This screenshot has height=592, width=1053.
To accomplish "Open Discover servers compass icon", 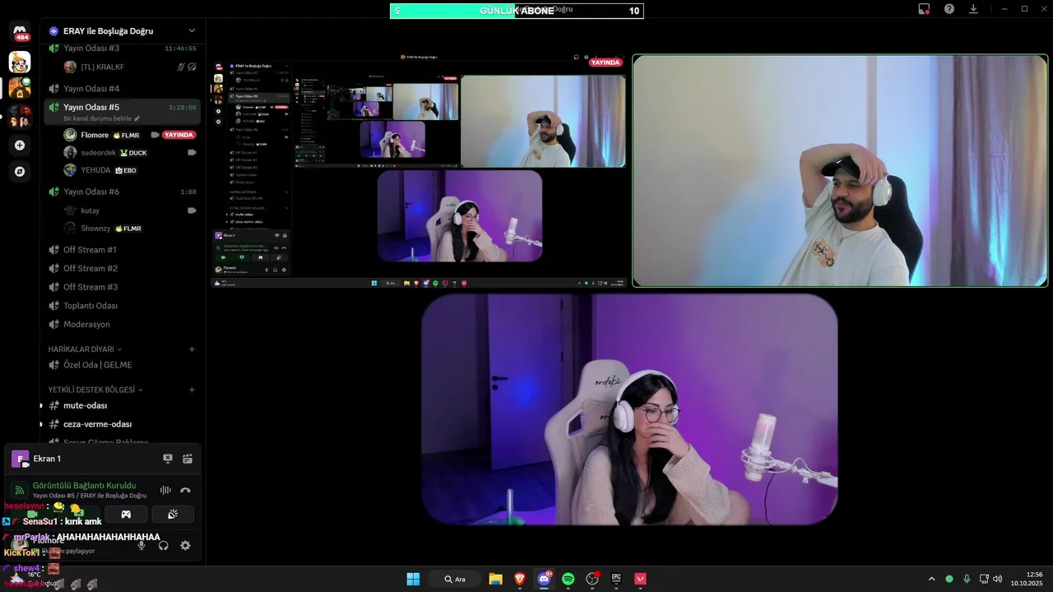I will pos(20,172).
